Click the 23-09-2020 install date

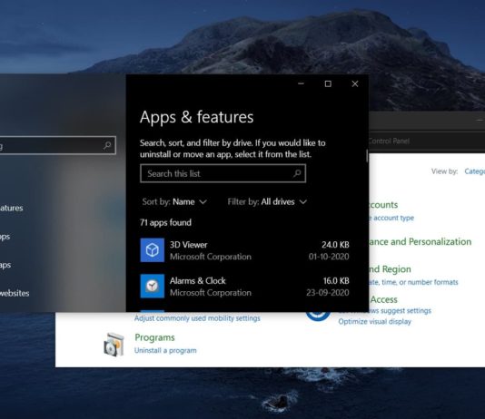(x=328, y=293)
